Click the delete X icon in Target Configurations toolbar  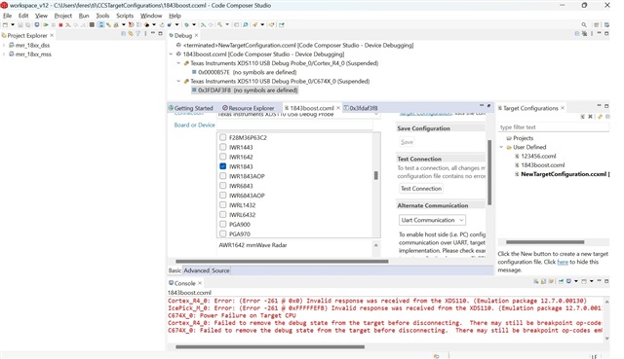590,117
